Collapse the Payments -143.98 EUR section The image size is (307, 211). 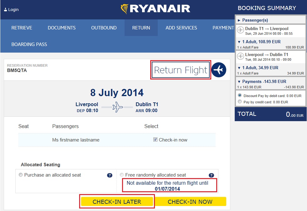point(239,81)
